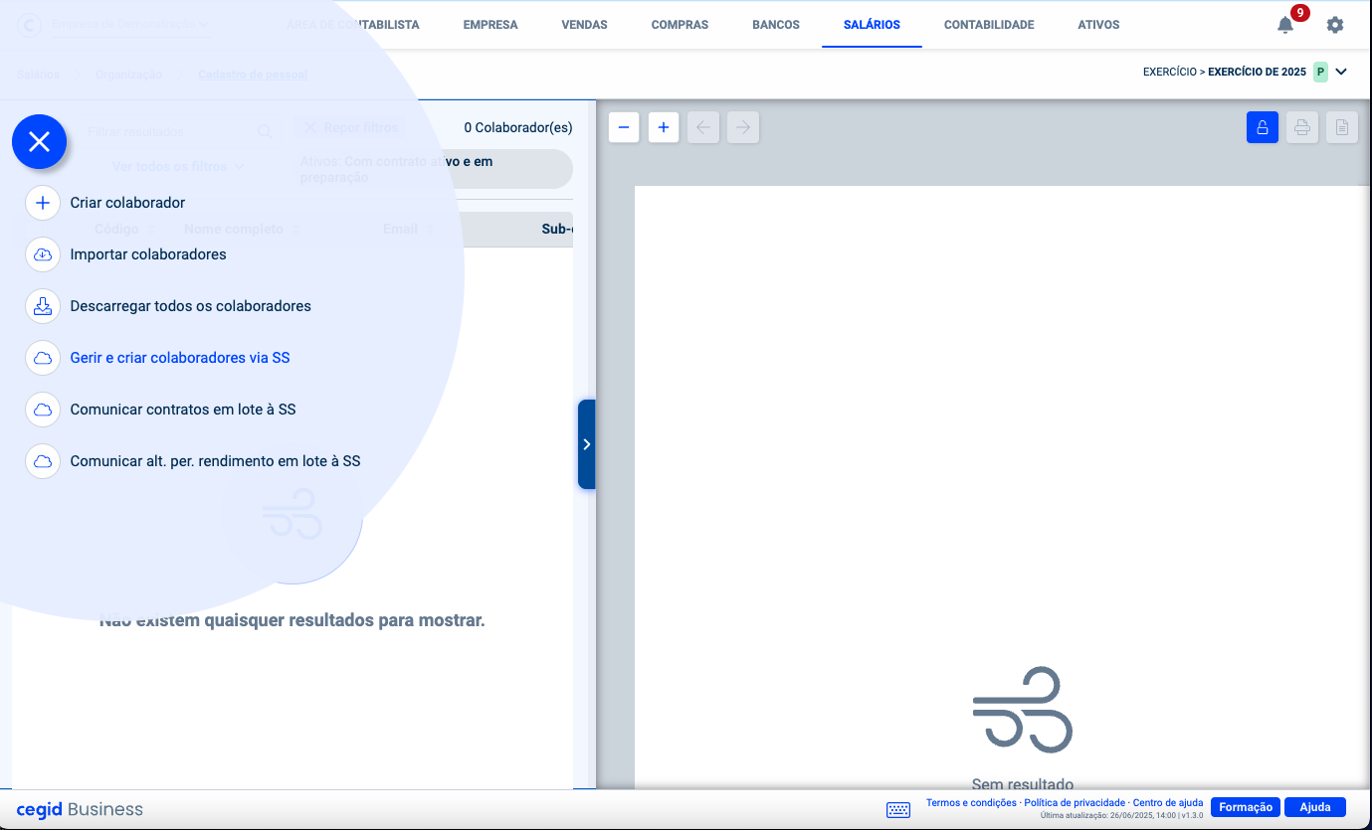Close the floating action menu
The height and width of the screenshot is (830, 1372).
click(x=39, y=142)
